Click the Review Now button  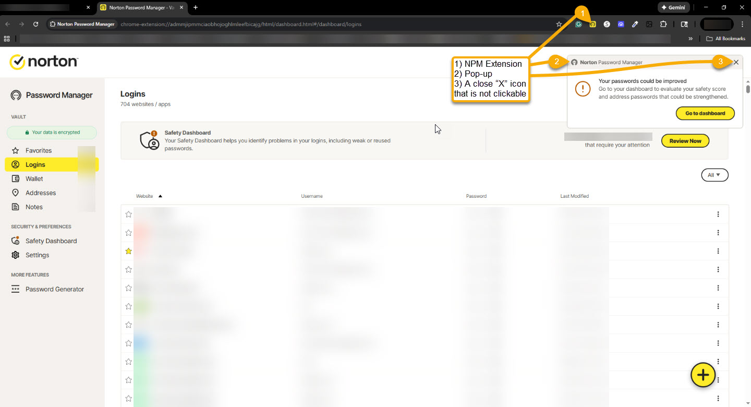coord(685,140)
